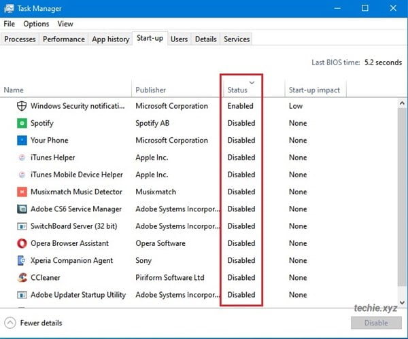Switch to the Details tab

[x=205, y=39]
